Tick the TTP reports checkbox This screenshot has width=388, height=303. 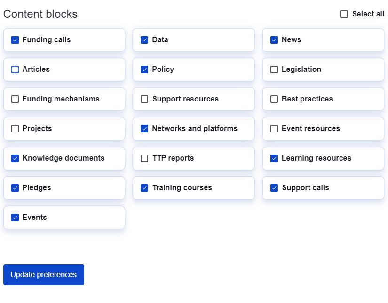coord(144,158)
